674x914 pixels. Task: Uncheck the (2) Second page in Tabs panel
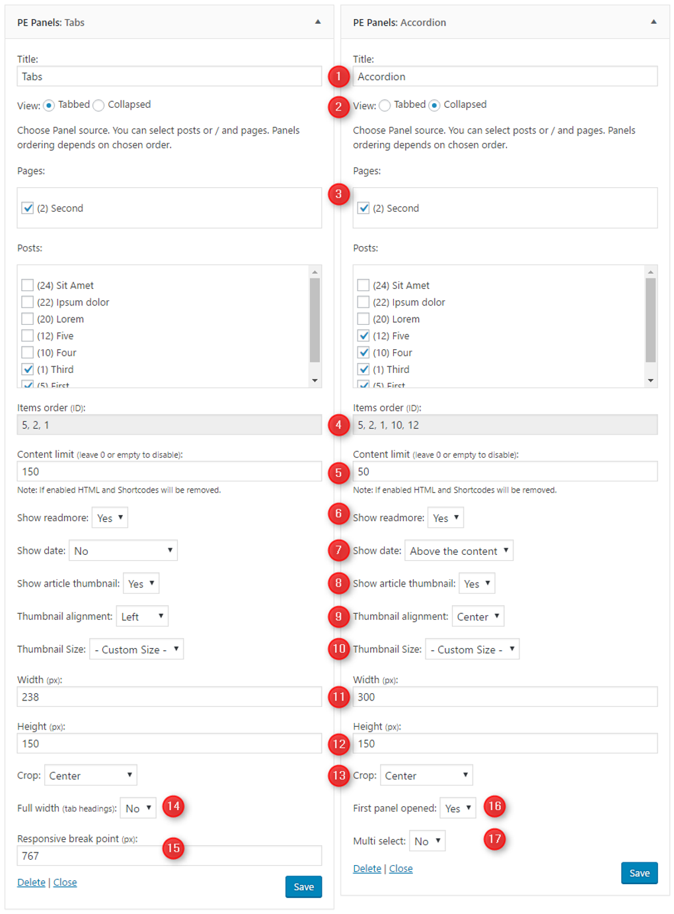point(27,208)
